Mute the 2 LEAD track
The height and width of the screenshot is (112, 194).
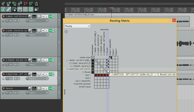coord(43,31)
